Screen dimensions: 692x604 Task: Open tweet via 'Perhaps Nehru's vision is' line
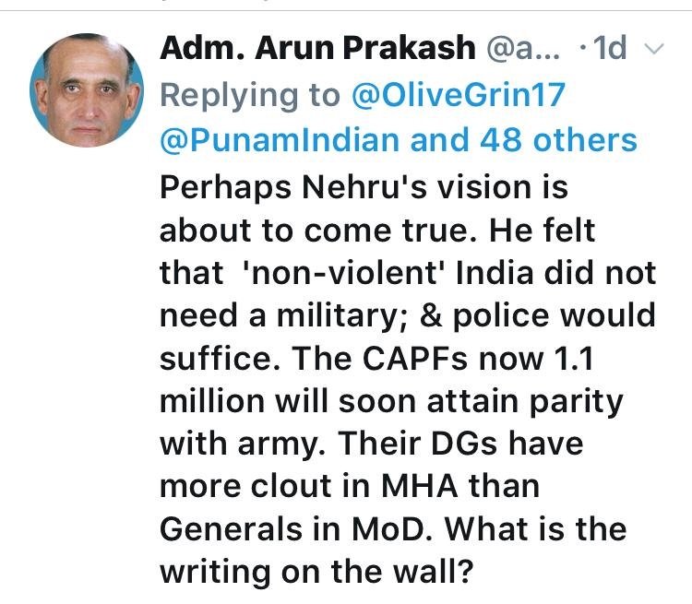point(364,188)
